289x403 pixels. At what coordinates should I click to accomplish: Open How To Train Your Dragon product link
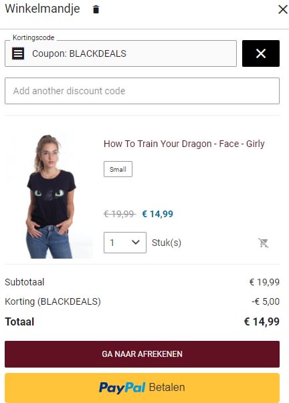click(184, 144)
